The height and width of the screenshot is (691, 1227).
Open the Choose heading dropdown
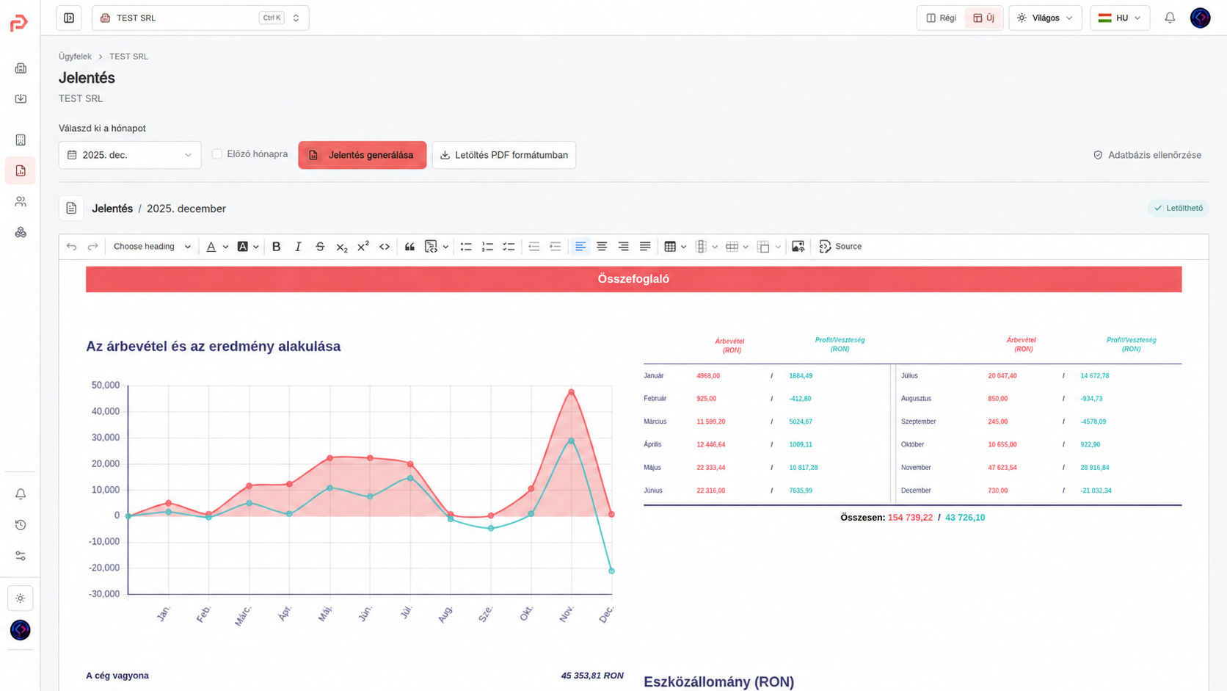pos(152,247)
